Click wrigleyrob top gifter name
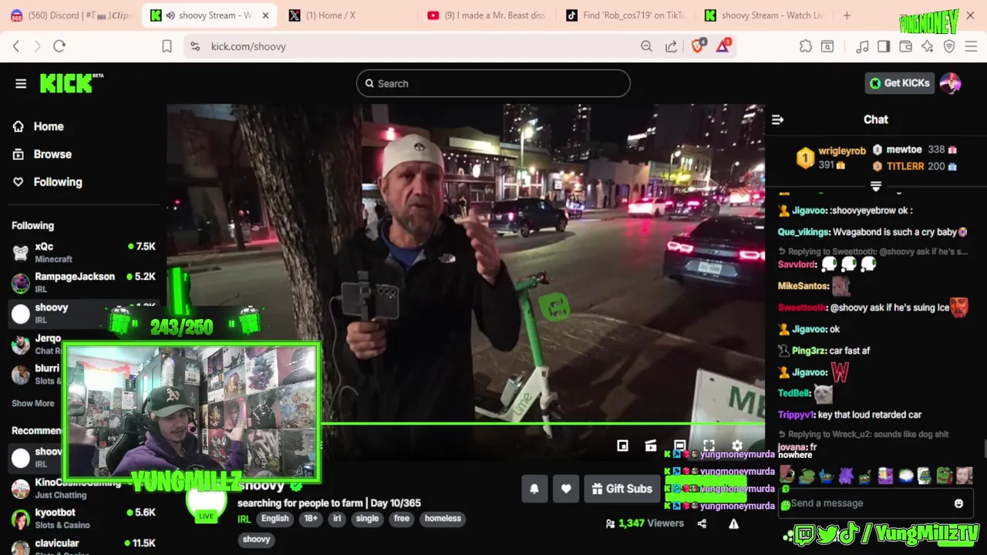 (x=842, y=151)
